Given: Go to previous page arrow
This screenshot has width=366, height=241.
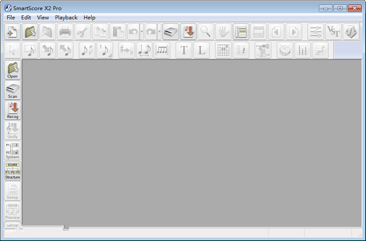Looking at the screenshot, I should coord(276,32).
